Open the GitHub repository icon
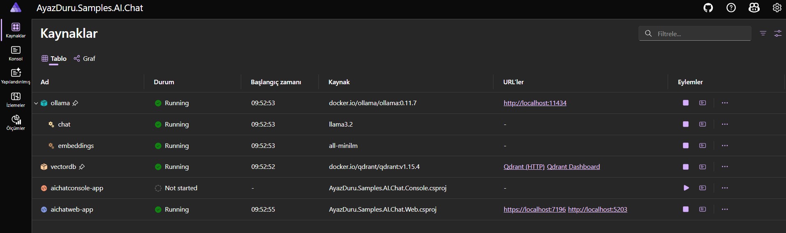The image size is (786, 233). point(708,8)
